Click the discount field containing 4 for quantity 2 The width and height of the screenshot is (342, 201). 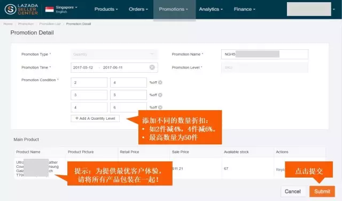[128, 82]
